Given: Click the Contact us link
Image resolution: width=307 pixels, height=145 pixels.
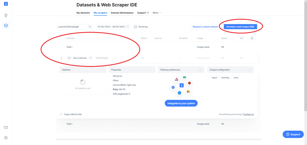Looking at the screenshot, I should point(248,114).
